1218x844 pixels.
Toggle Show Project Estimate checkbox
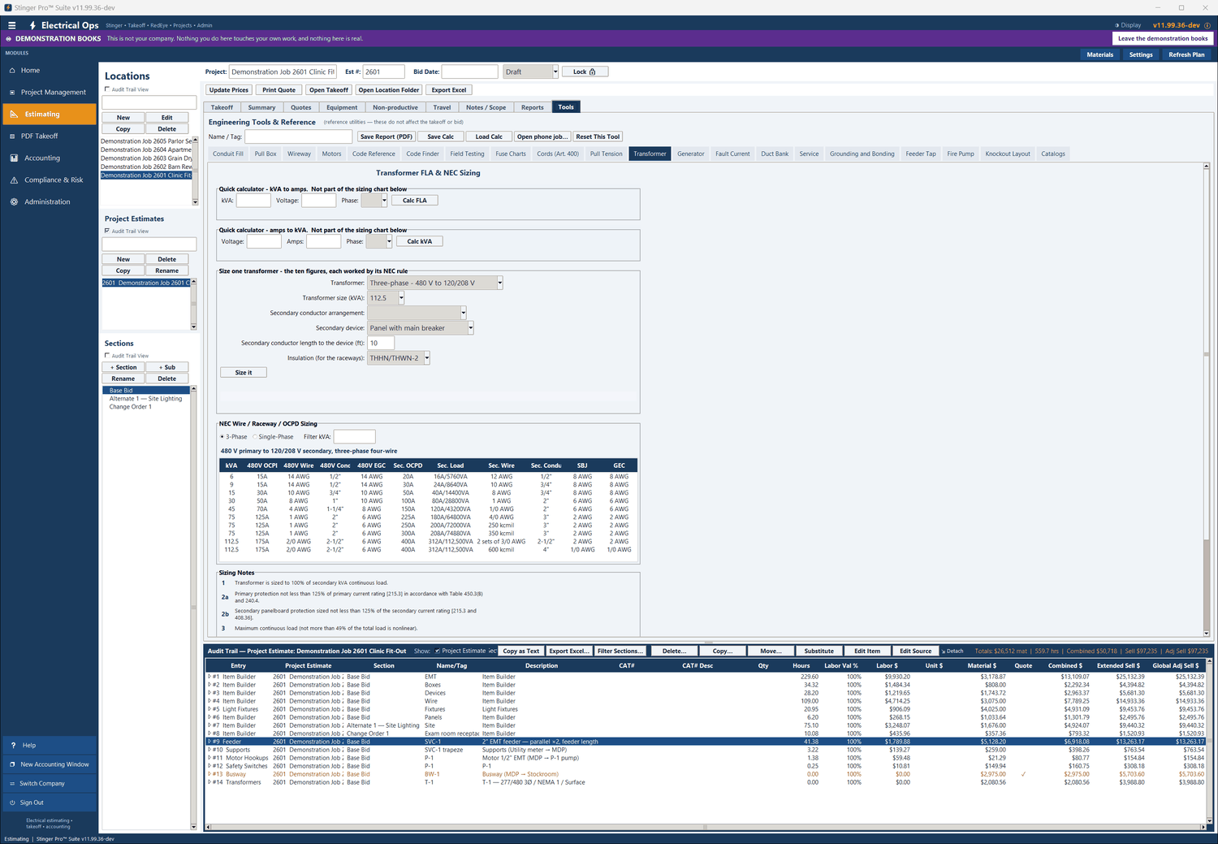438,651
